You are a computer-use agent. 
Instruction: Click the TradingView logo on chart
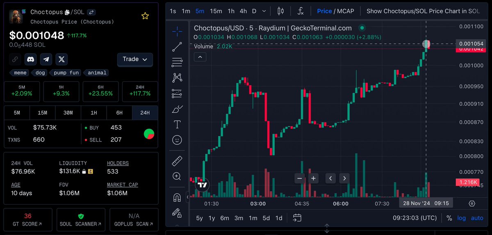point(202,185)
